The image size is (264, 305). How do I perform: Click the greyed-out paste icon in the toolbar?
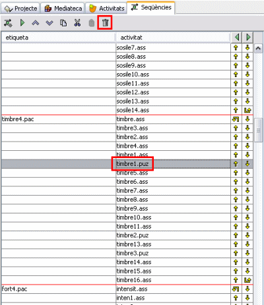click(x=91, y=23)
